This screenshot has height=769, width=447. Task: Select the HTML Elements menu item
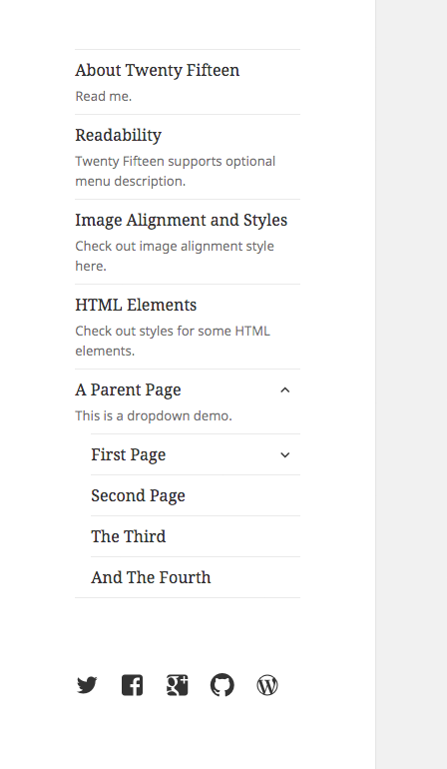[x=136, y=305]
